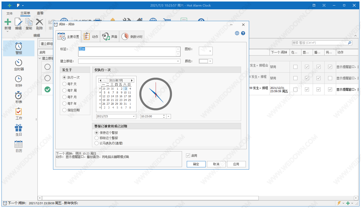This screenshot has height=208, width=361.
Task: Open the 秒表 stopwatch section
Action: coord(19,97)
